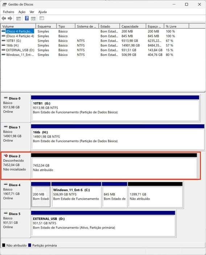The width and height of the screenshot is (206, 255).
Task: Select the 845 MB partition block on Disco 4
Action: click(115, 195)
